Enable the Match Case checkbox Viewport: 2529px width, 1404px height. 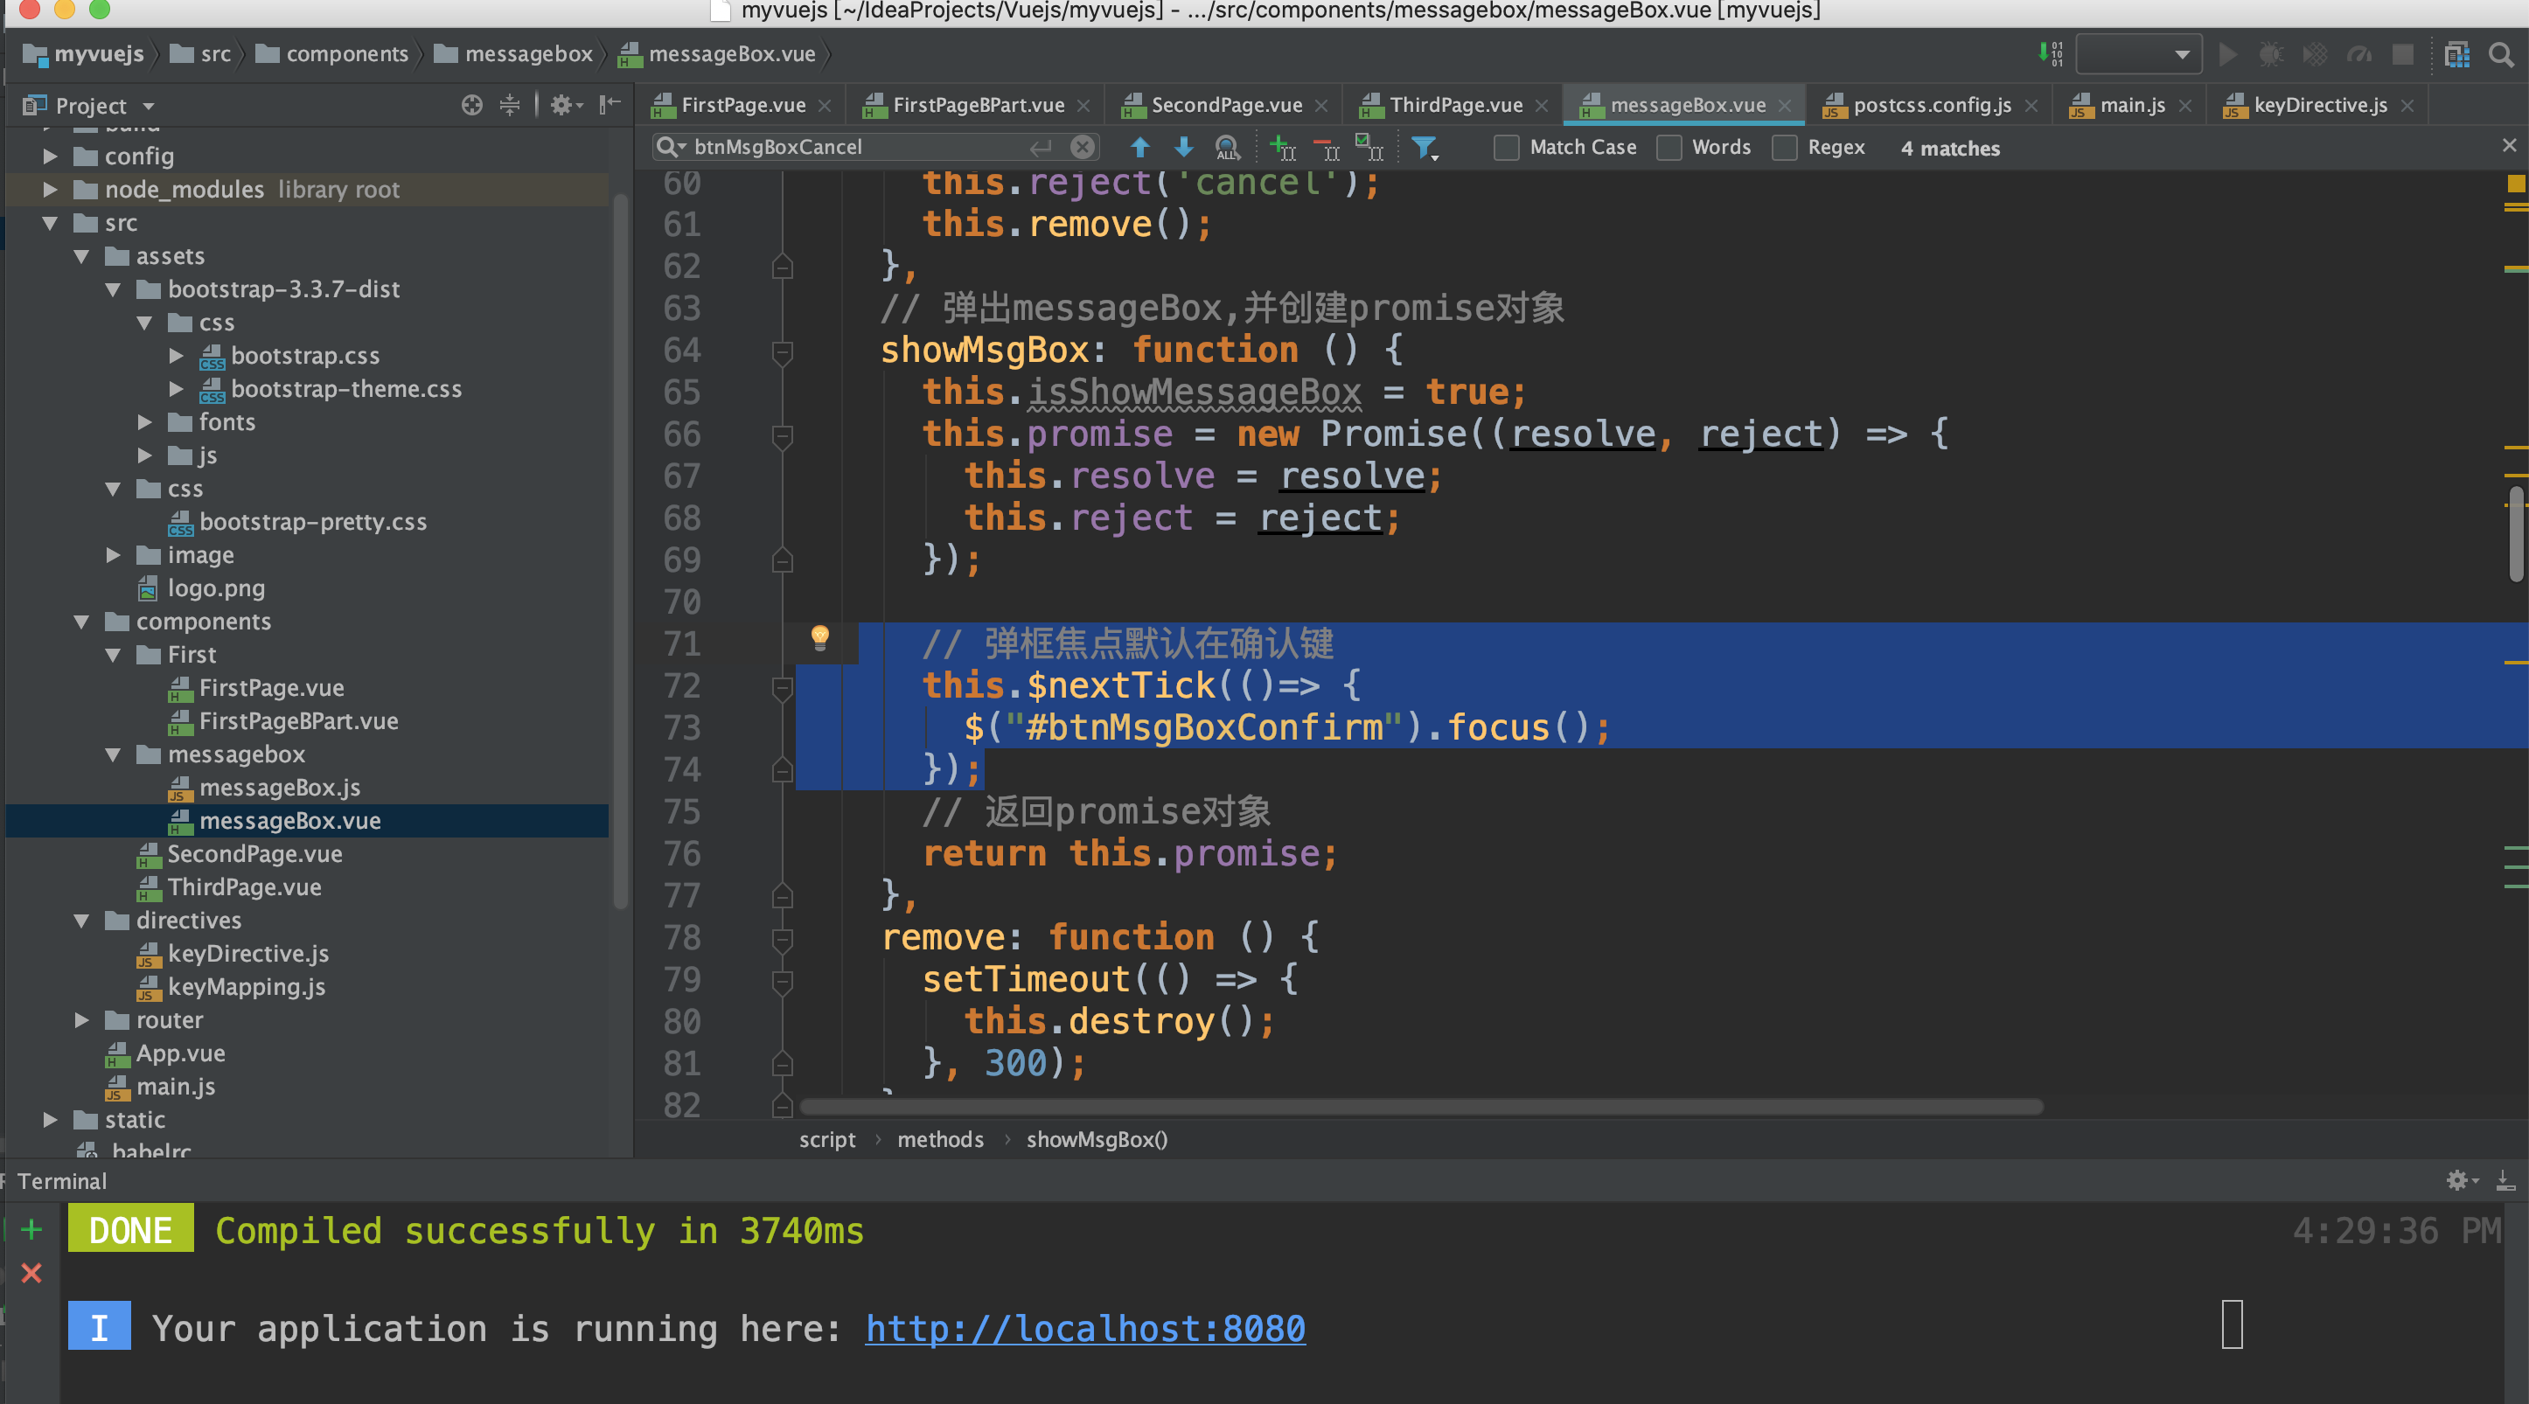[1506, 148]
